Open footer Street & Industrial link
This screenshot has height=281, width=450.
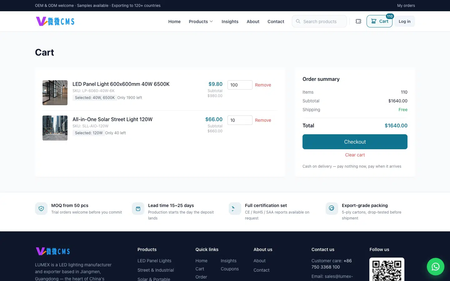(x=156, y=270)
